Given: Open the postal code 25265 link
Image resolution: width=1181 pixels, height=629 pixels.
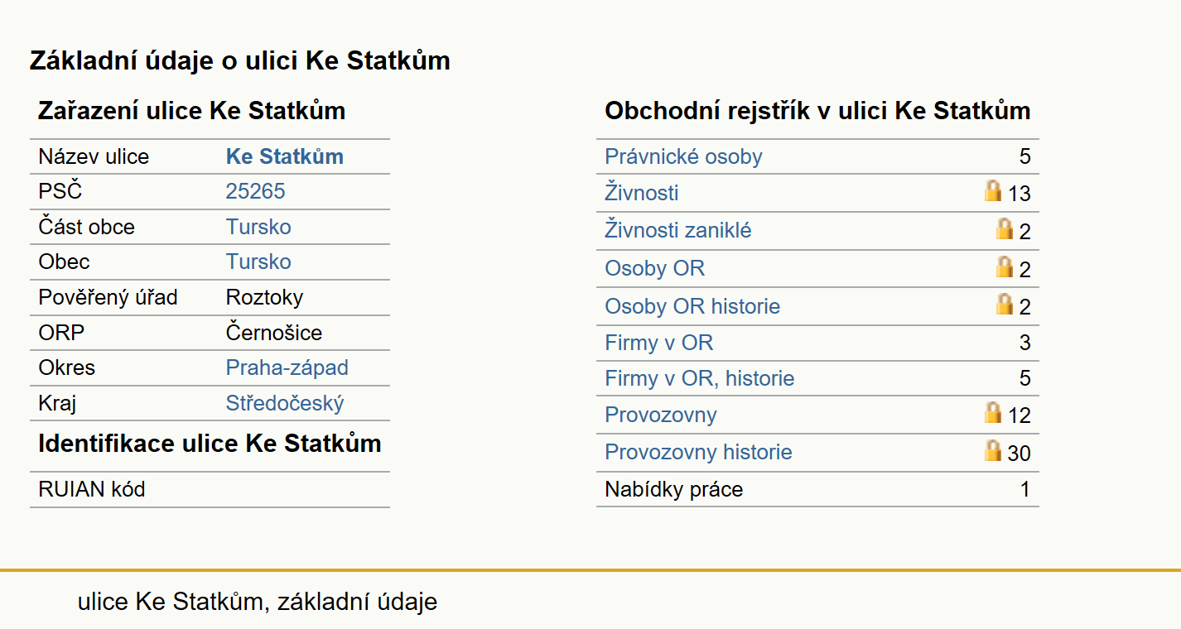Looking at the screenshot, I should [255, 192].
